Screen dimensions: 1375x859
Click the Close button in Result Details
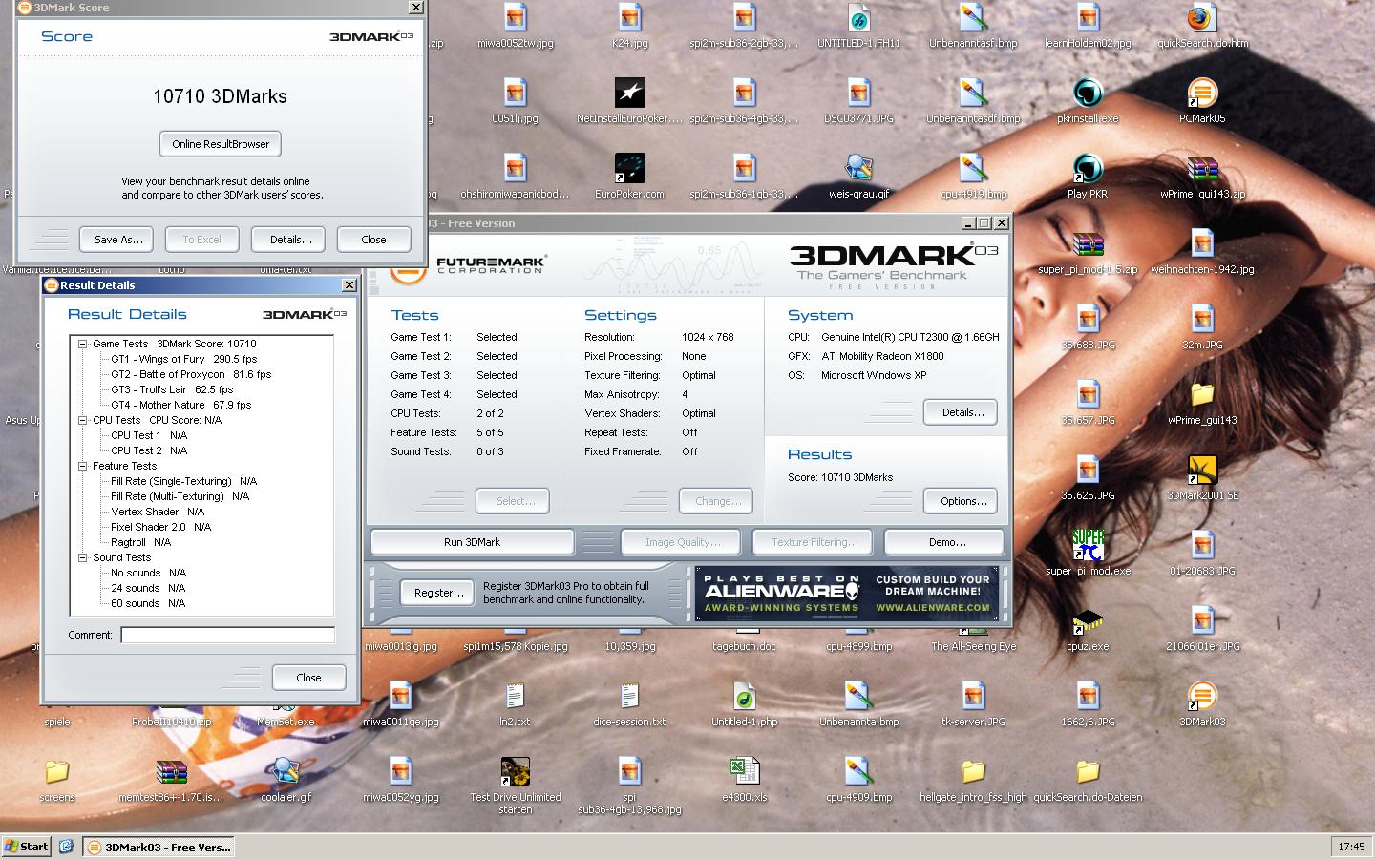coord(308,678)
